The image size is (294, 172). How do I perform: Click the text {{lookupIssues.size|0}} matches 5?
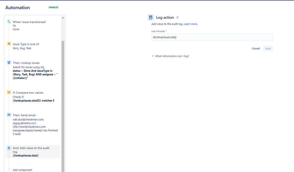(x=34, y=101)
